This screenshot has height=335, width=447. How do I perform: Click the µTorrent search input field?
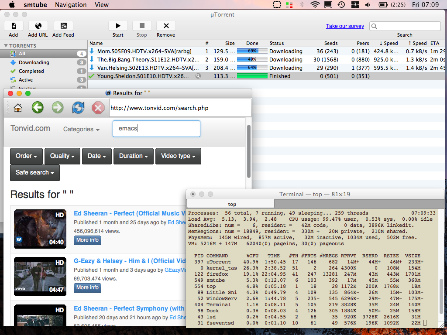(x=405, y=26)
